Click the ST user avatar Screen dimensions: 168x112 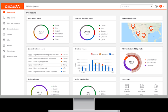point(160,6)
